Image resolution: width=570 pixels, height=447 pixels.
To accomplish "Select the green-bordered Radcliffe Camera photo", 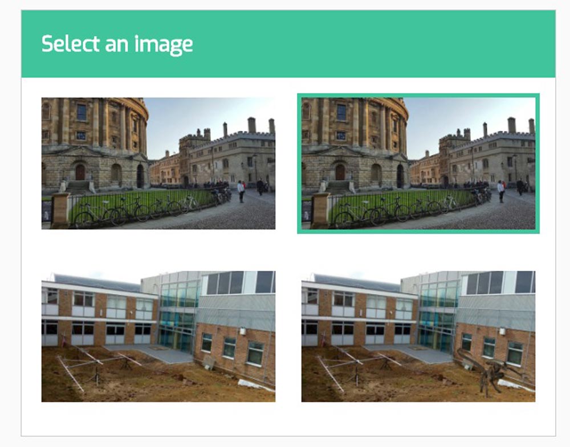I will click(x=418, y=163).
